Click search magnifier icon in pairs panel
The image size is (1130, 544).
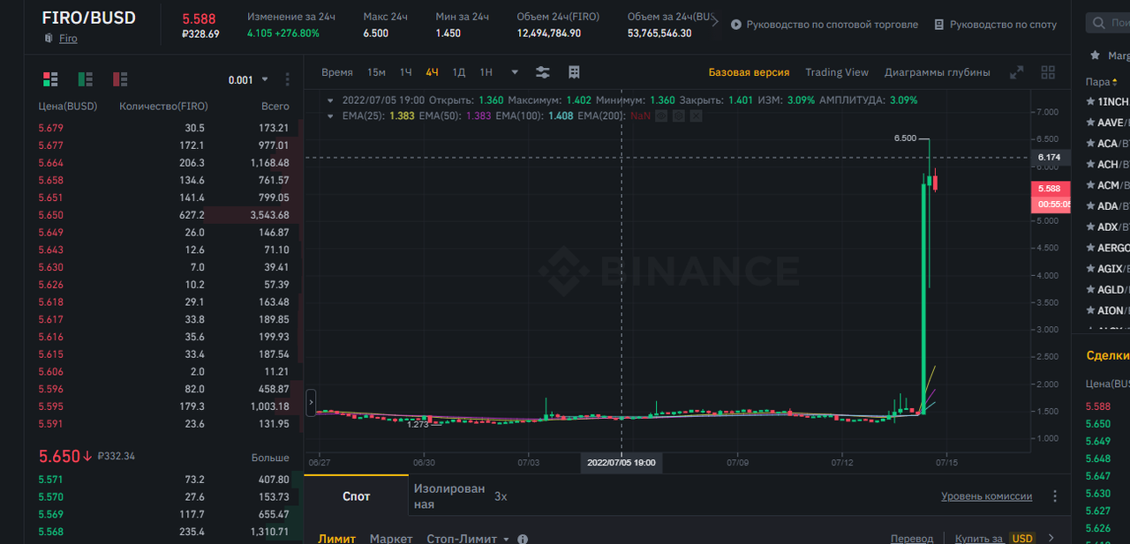(1098, 23)
